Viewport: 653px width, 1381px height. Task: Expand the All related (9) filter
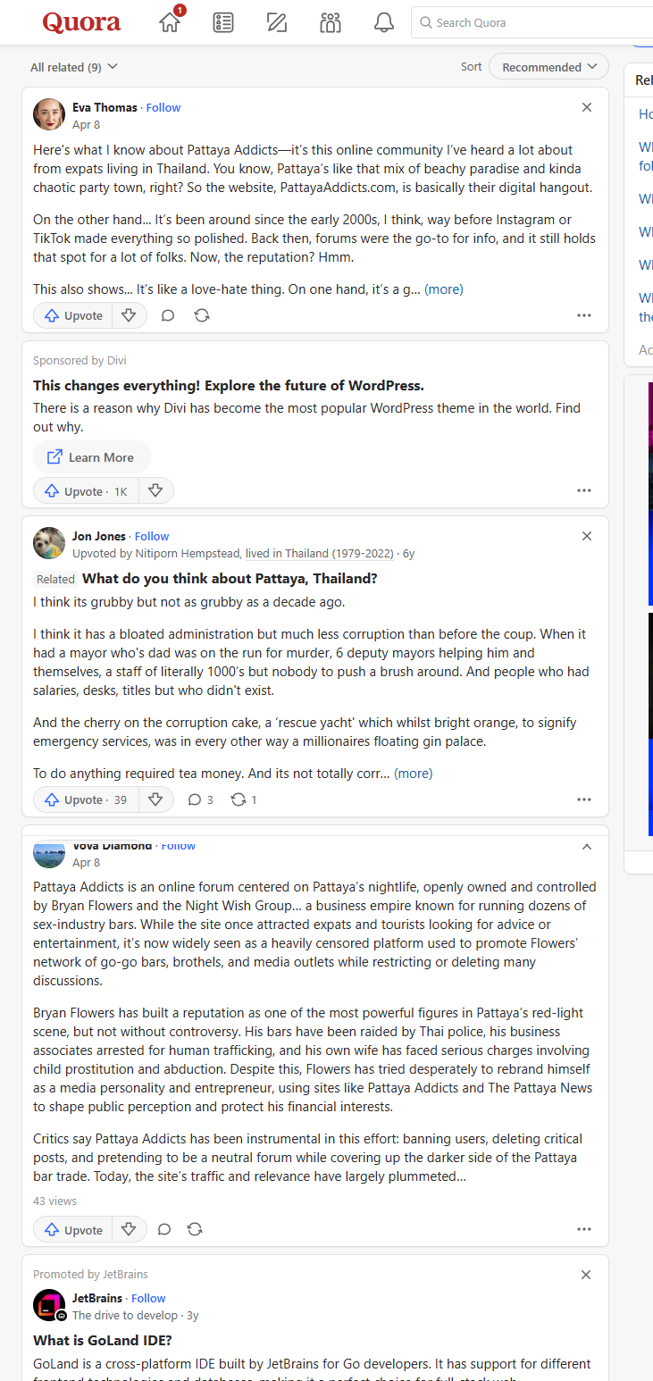tap(74, 67)
